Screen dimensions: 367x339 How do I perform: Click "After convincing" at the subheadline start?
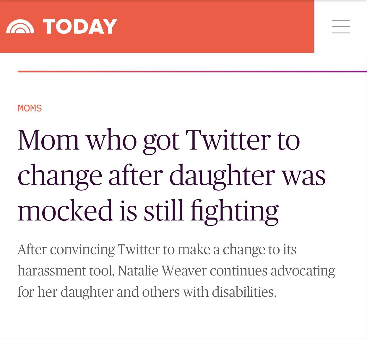pos(66,249)
